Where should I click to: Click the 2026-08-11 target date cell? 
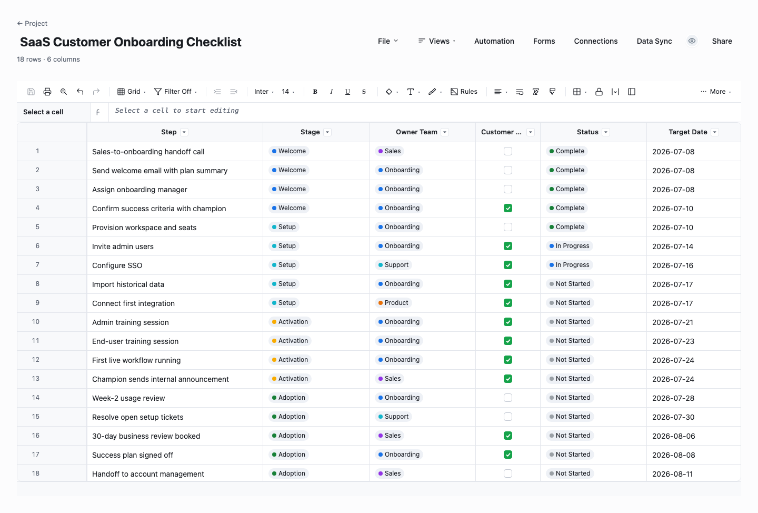pos(694,473)
